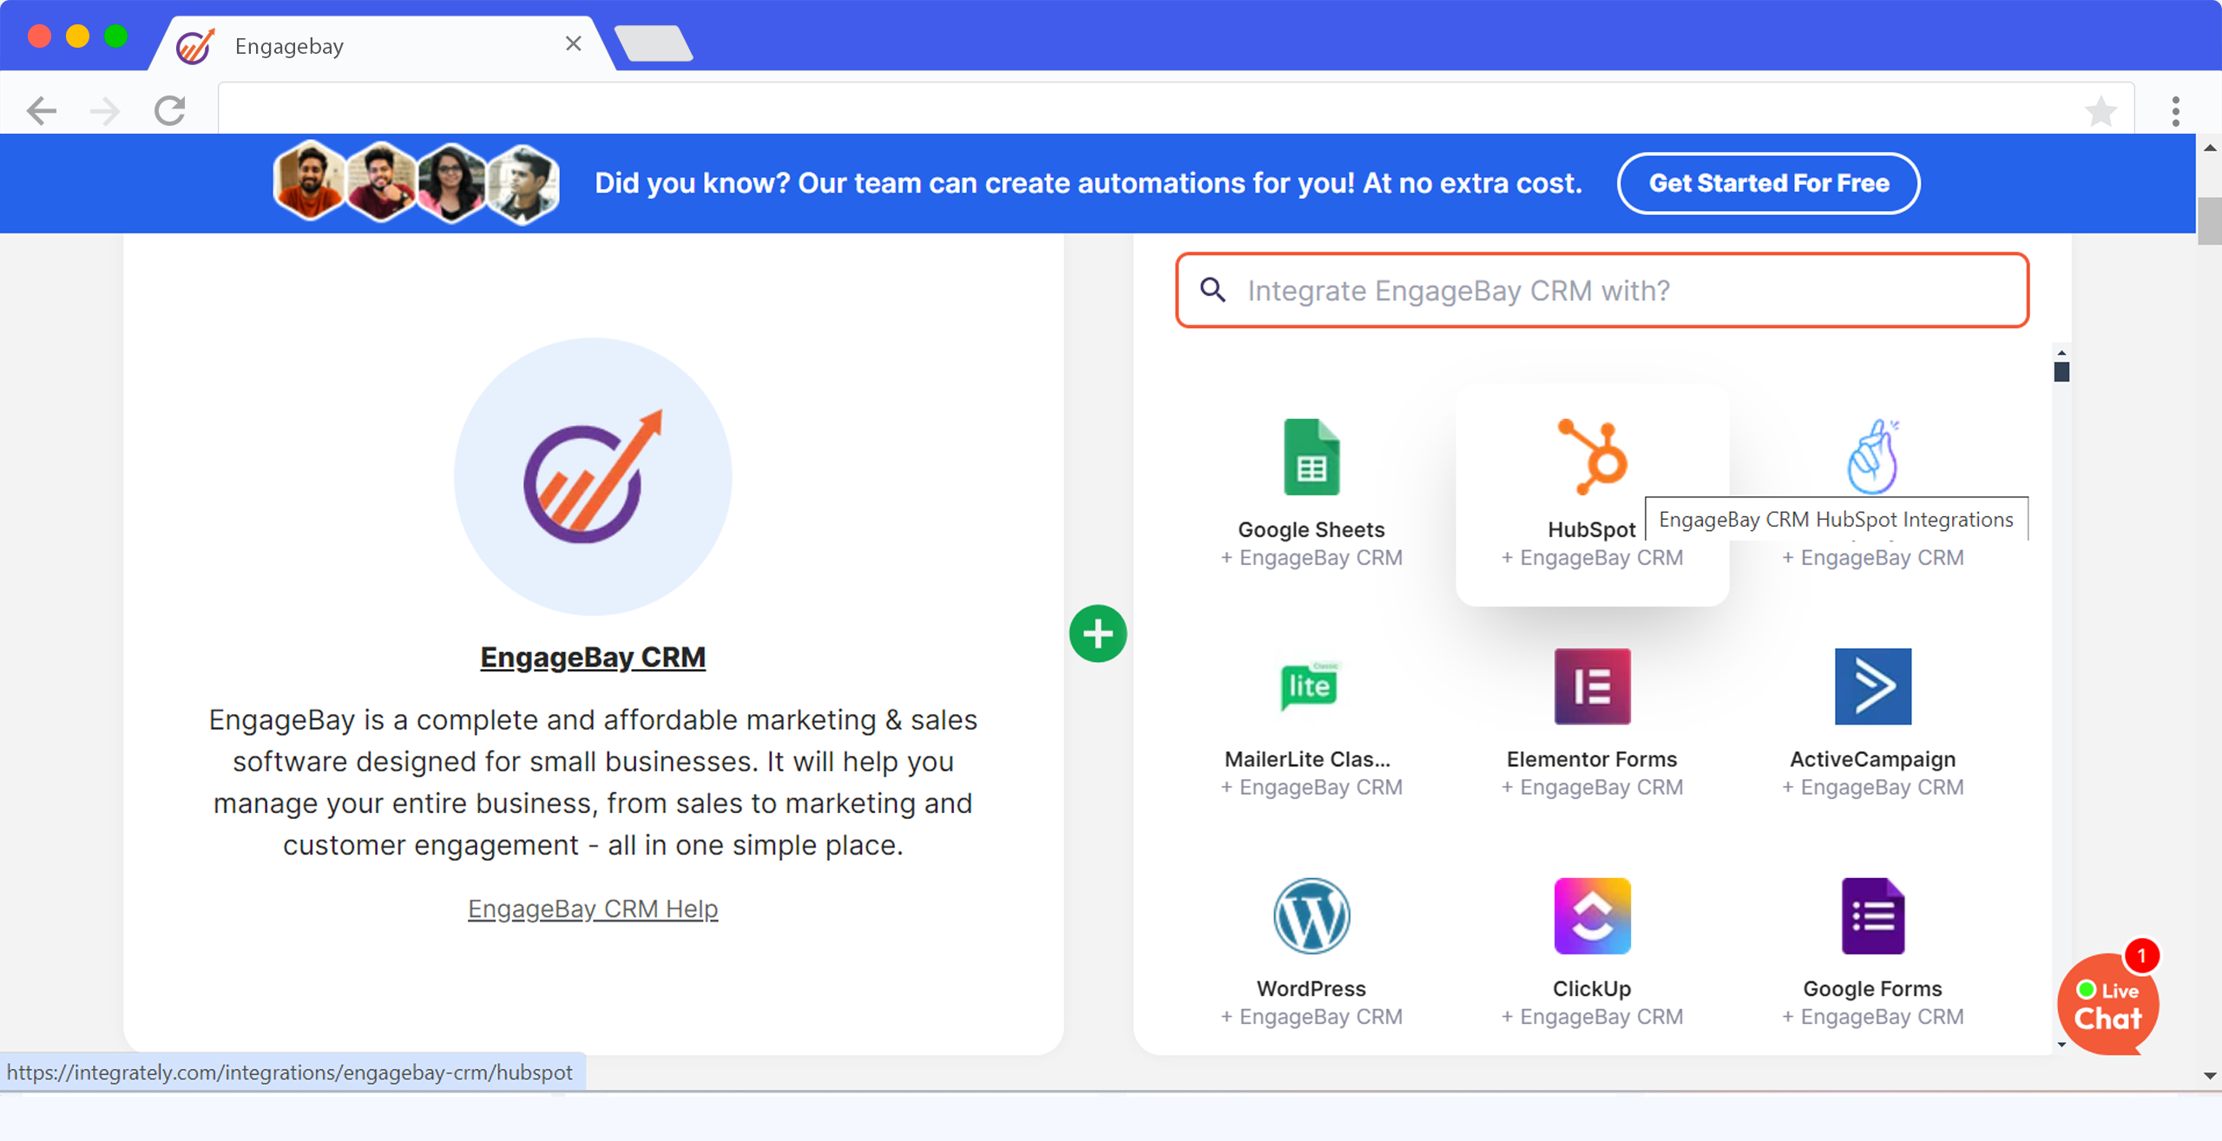Focus the Integrate EngageBay CRM search field
The width and height of the screenshot is (2222, 1141).
[x=1602, y=290]
